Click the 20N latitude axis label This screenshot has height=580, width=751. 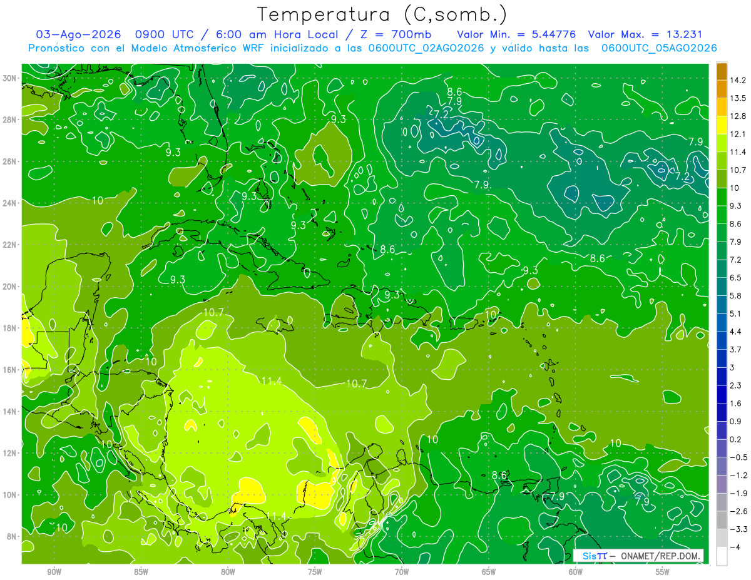[10, 286]
